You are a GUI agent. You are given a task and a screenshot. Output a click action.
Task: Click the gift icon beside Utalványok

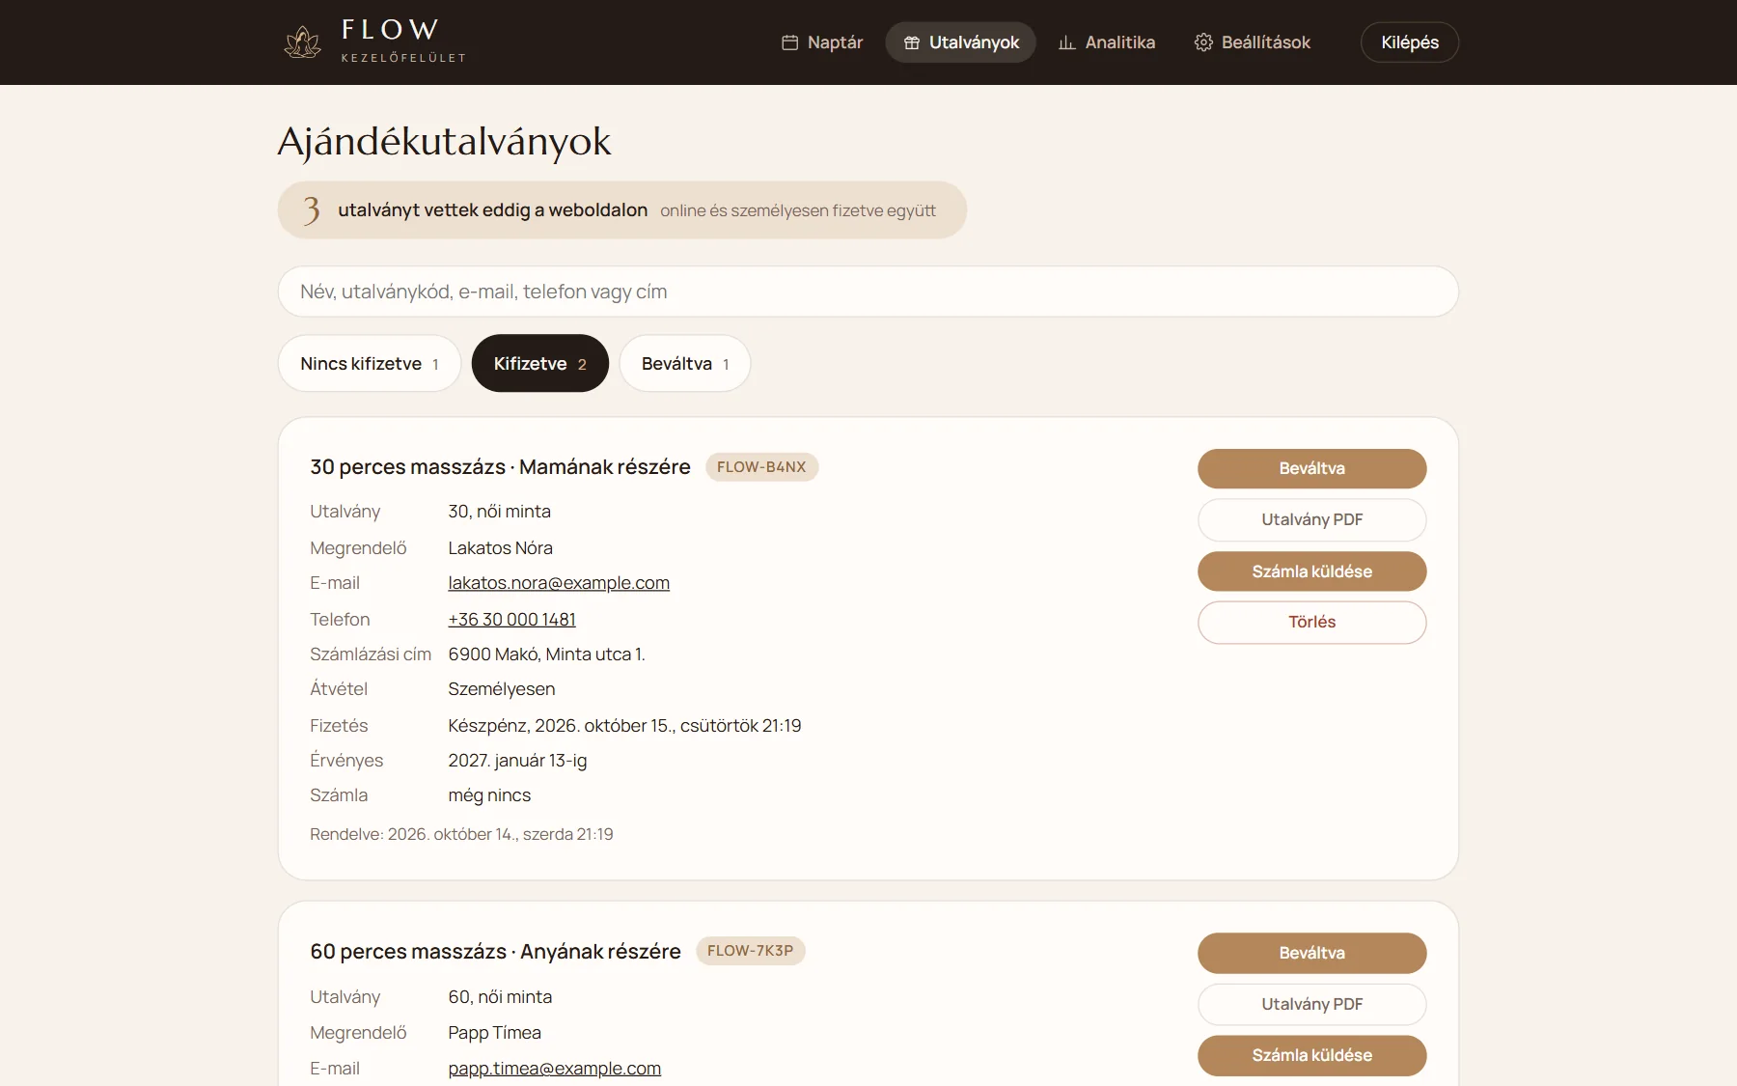[x=911, y=42]
